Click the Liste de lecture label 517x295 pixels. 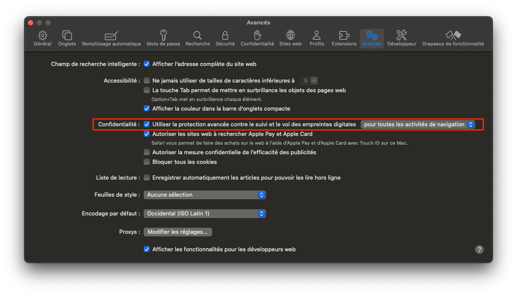click(x=118, y=177)
